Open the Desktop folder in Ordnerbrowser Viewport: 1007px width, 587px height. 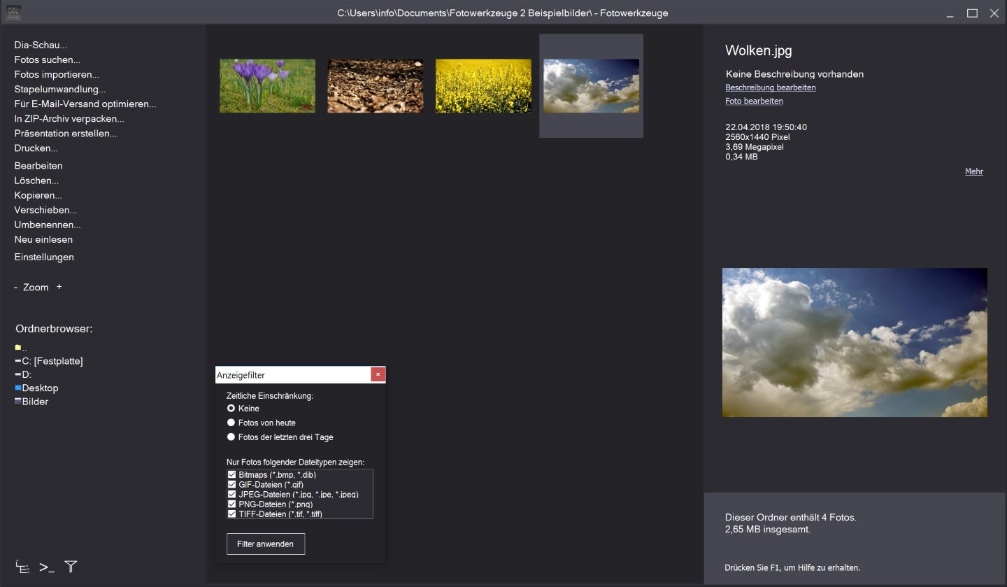coord(40,388)
